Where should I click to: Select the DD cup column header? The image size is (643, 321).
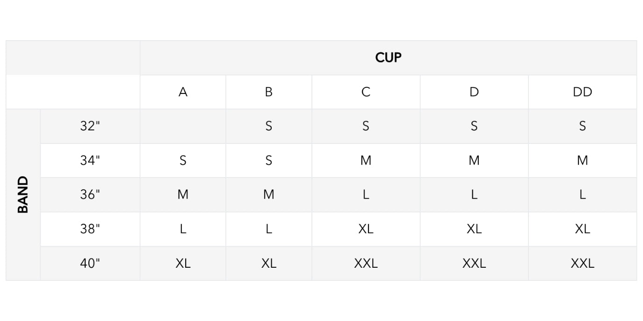point(582,92)
